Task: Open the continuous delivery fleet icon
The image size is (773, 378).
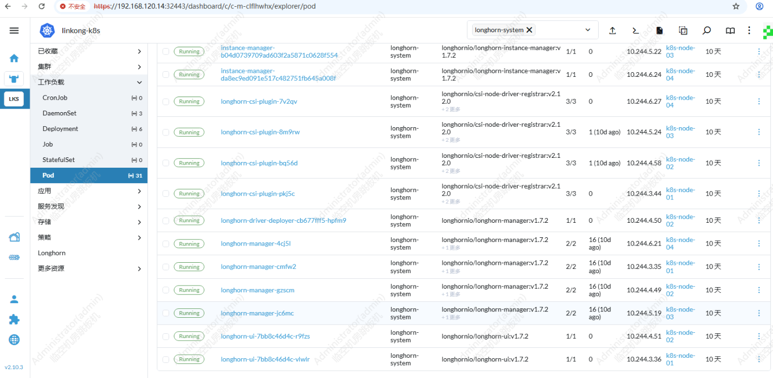Action: (14, 258)
